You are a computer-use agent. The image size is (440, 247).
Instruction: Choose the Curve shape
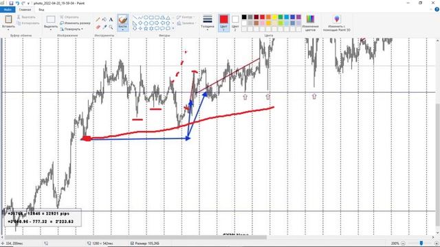tap(140, 17)
